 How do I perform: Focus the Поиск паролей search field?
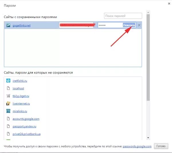pos(123,16)
